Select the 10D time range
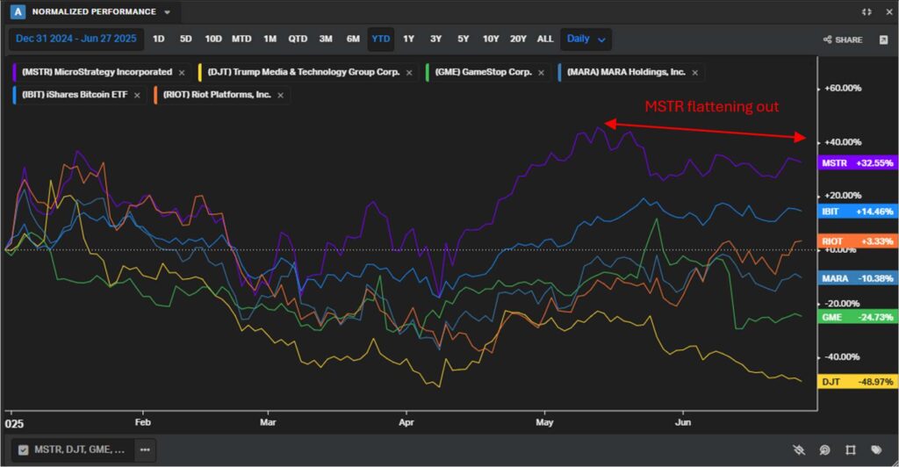899x467 pixels. pyautogui.click(x=213, y=39)
